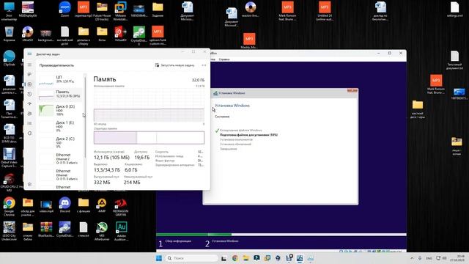
Task: Select the ЦП (CPU) performance entry
Action: 60,80
